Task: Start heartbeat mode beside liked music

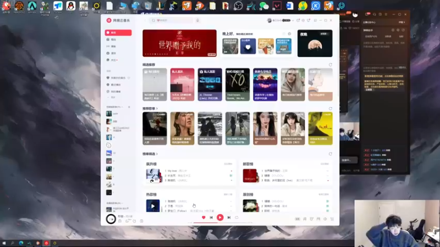Action: pyautogui.click(x=129, y=78)
